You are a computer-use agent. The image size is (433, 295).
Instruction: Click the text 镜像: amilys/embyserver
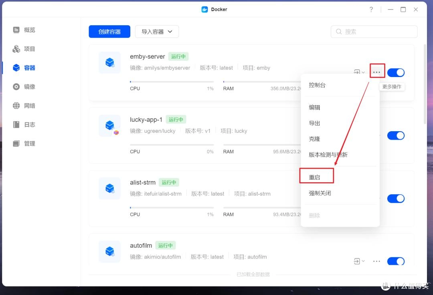coord(160,68)
